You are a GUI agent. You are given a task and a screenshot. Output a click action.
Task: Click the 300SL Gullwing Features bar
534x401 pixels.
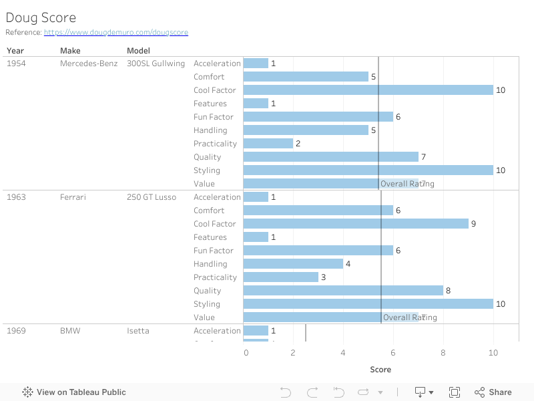click(256, 104)
